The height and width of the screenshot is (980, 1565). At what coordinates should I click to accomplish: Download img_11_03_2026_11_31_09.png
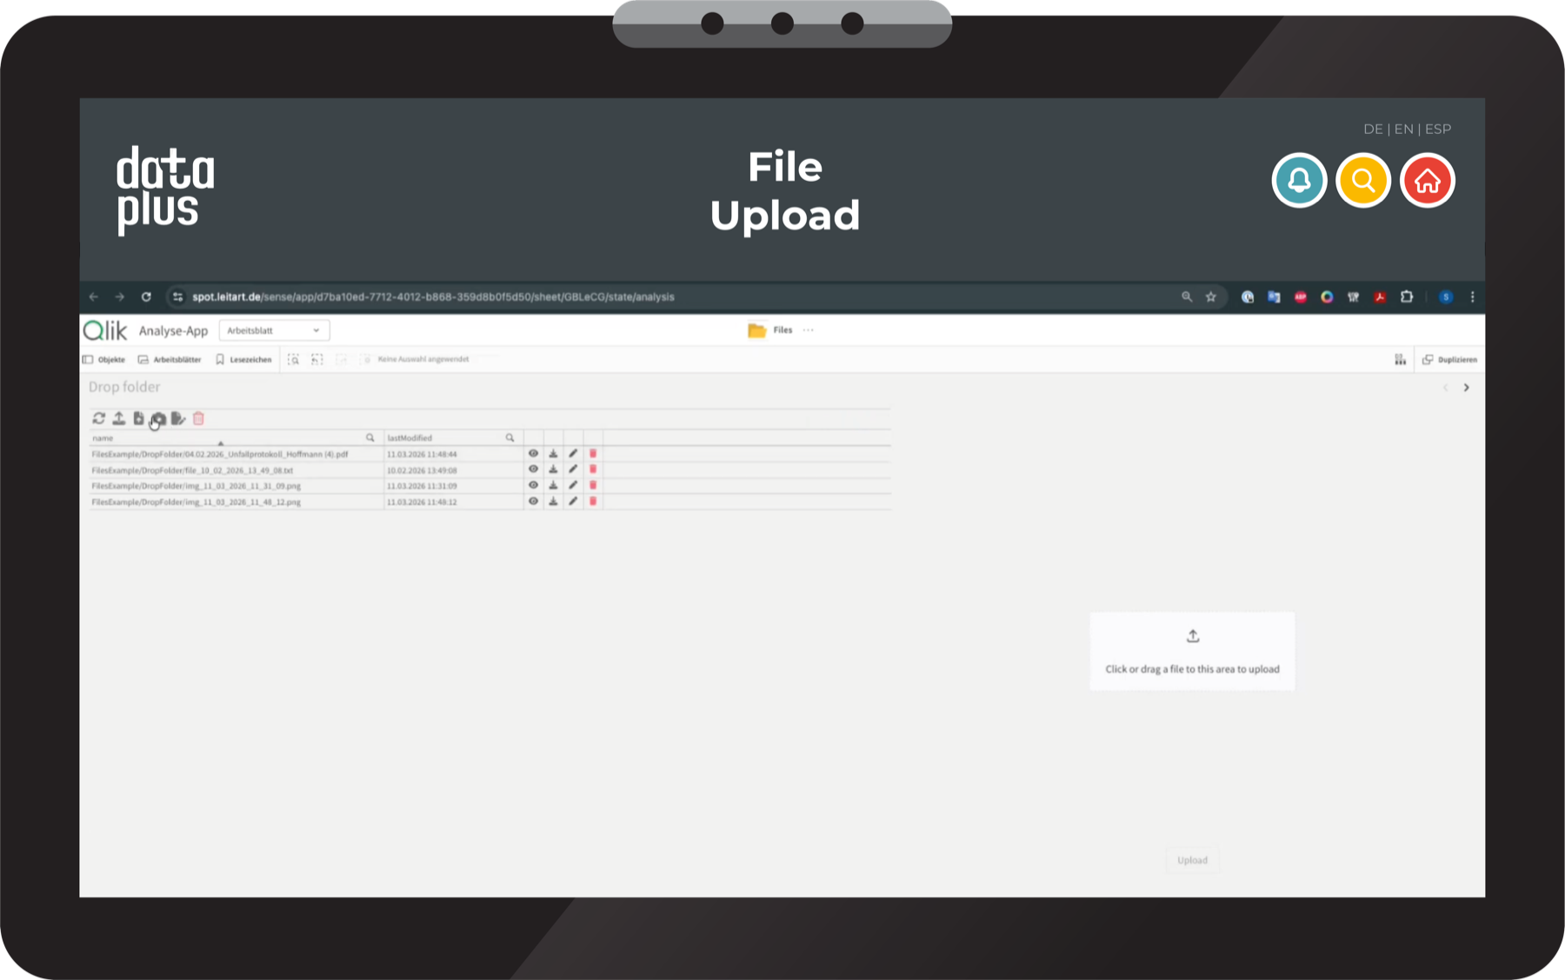553,485
